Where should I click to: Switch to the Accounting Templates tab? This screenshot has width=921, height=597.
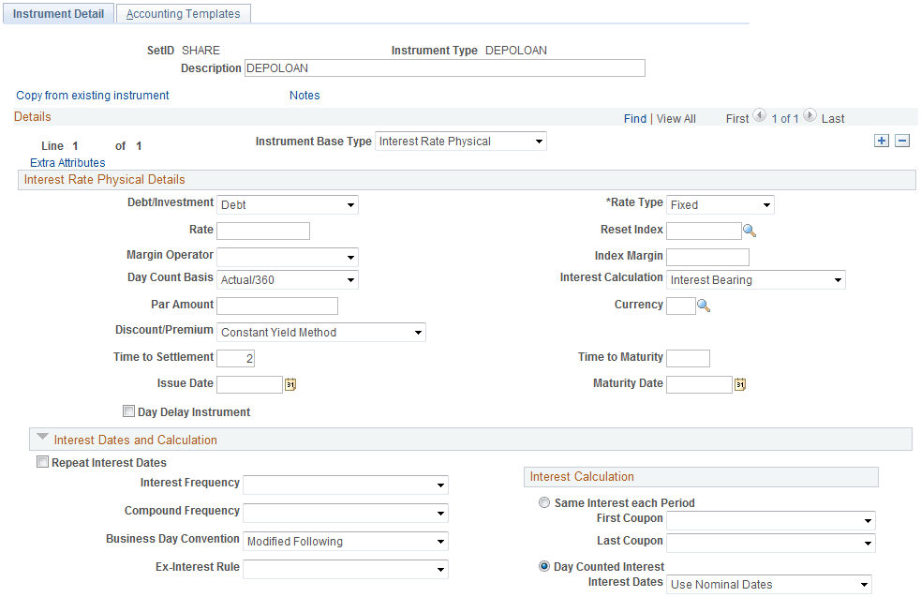click(183, 13)
